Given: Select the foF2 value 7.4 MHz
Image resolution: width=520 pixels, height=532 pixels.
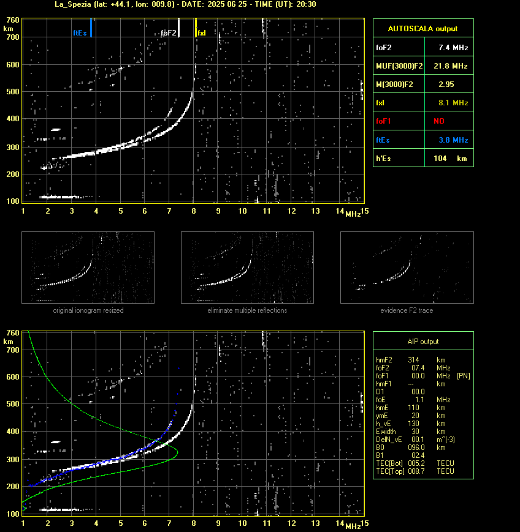Looking at the screenshot, I should pyautogui.click(x=453, y=48).
